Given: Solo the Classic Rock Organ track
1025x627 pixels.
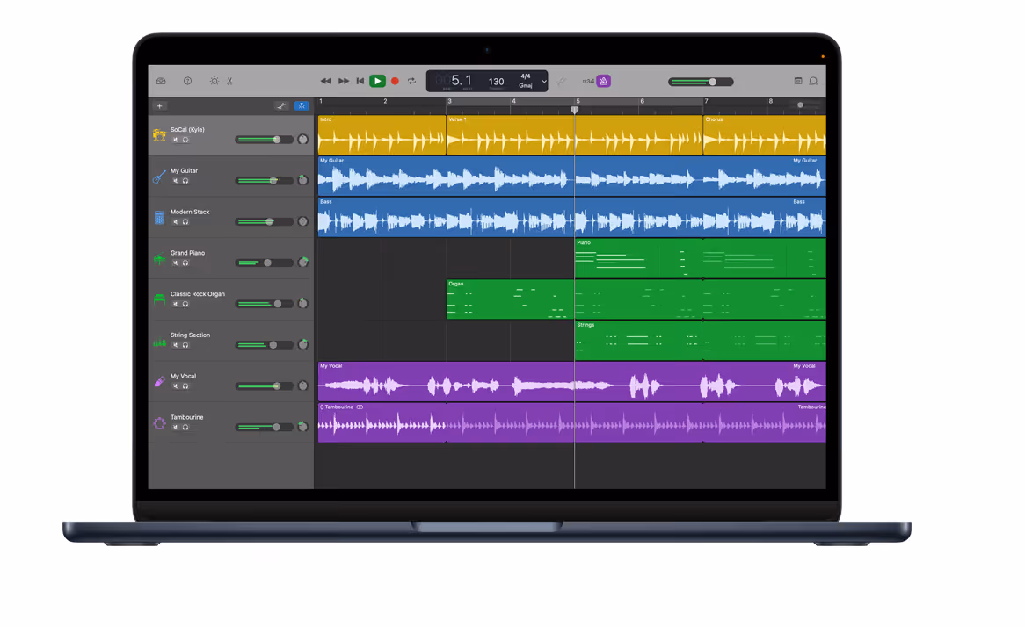Looking at the screenshot, I should tap(185, 305).
